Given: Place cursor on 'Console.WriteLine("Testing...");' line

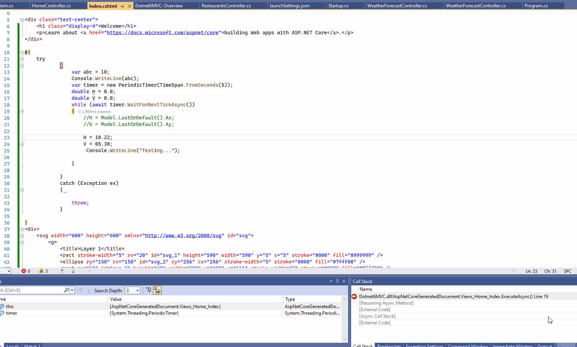Looking at the screenshot, I should 133,151.
